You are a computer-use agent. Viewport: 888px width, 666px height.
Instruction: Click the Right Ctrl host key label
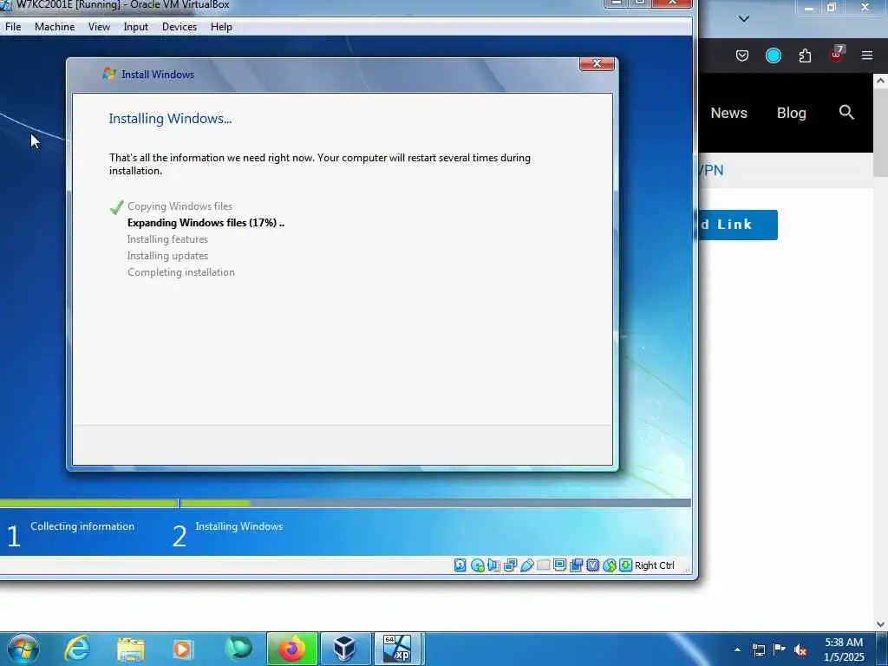(655, 565)
